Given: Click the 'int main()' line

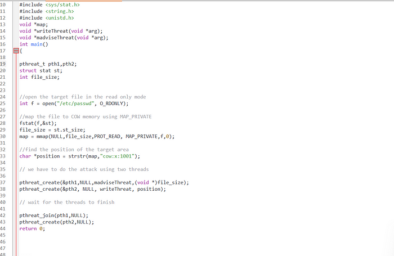Looking at the screenshot, I should [34, 44].
